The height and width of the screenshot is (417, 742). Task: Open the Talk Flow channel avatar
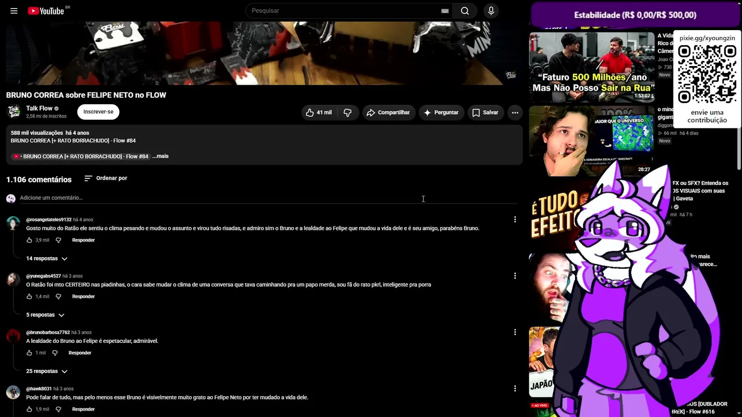(14, 112)
